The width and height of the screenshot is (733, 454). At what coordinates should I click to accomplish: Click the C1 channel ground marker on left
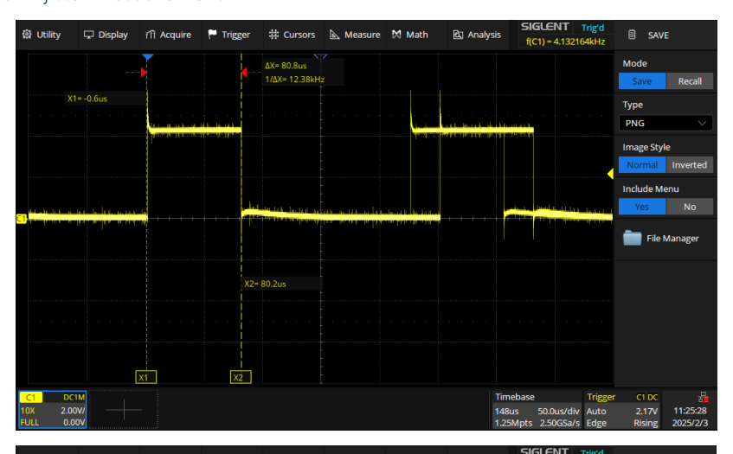(22, 218)
